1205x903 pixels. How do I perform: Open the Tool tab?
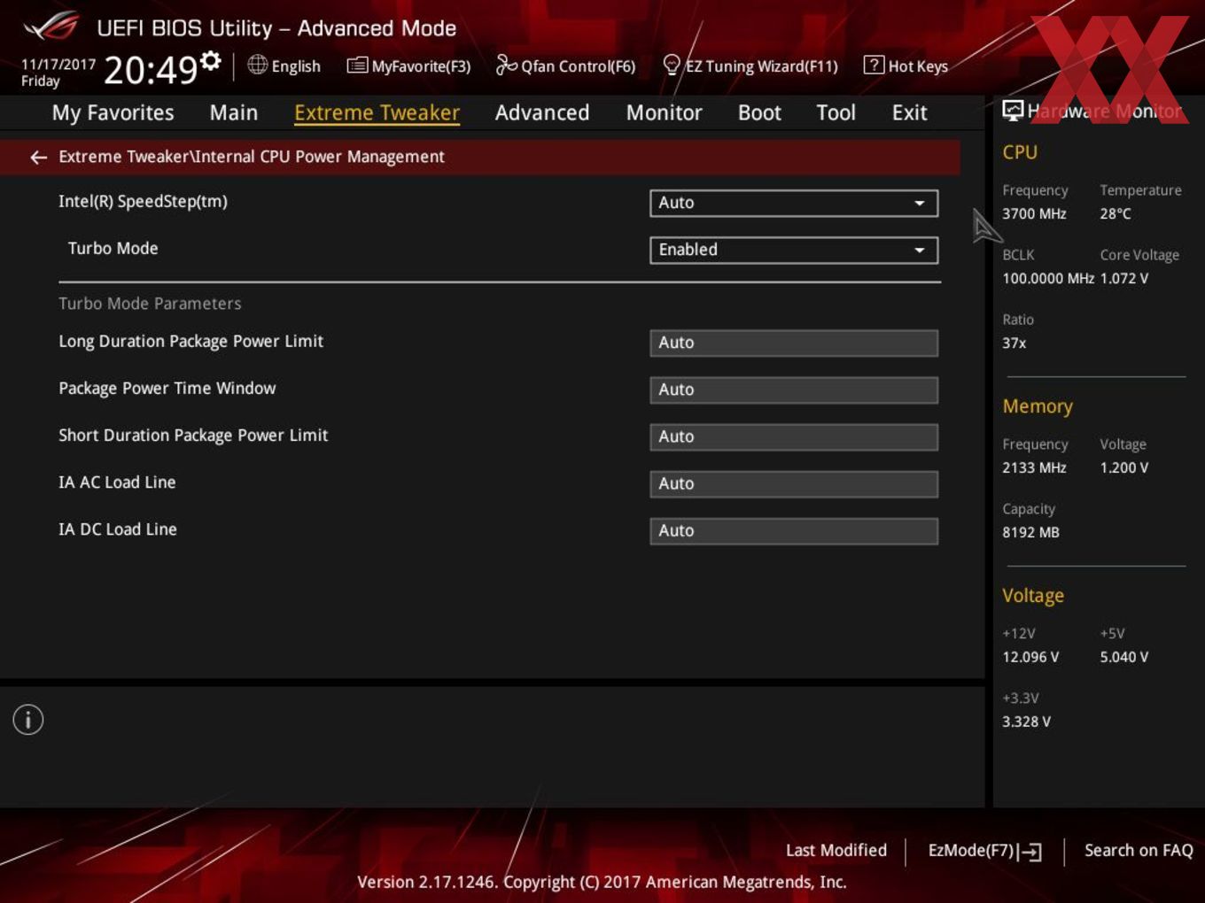tap(836, 112)
